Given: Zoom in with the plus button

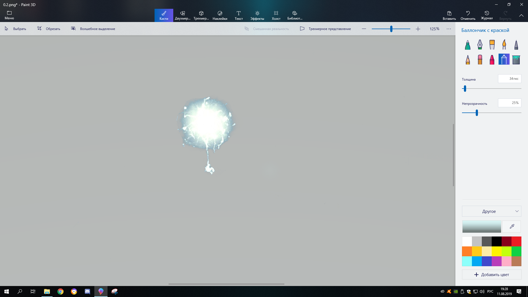Looking at the screenshot, I should click(418, 29).
